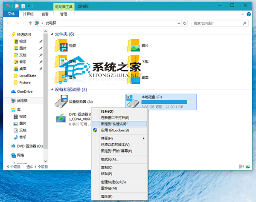Viewport: 256px width, 202px height.
Task: Switch to the 管理 ribbon tab
Action: pyautogui.click(x=64, y=14)
